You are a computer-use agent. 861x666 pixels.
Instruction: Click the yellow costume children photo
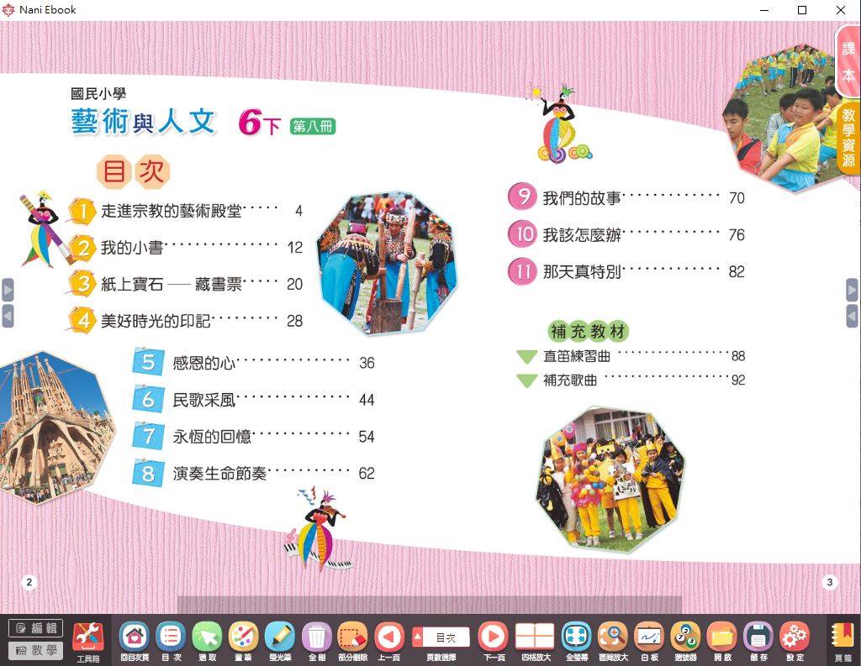610,479
